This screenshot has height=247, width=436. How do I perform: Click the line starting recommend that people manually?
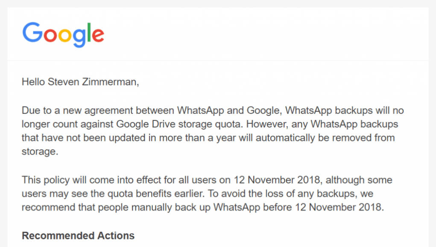coord(203,207)
